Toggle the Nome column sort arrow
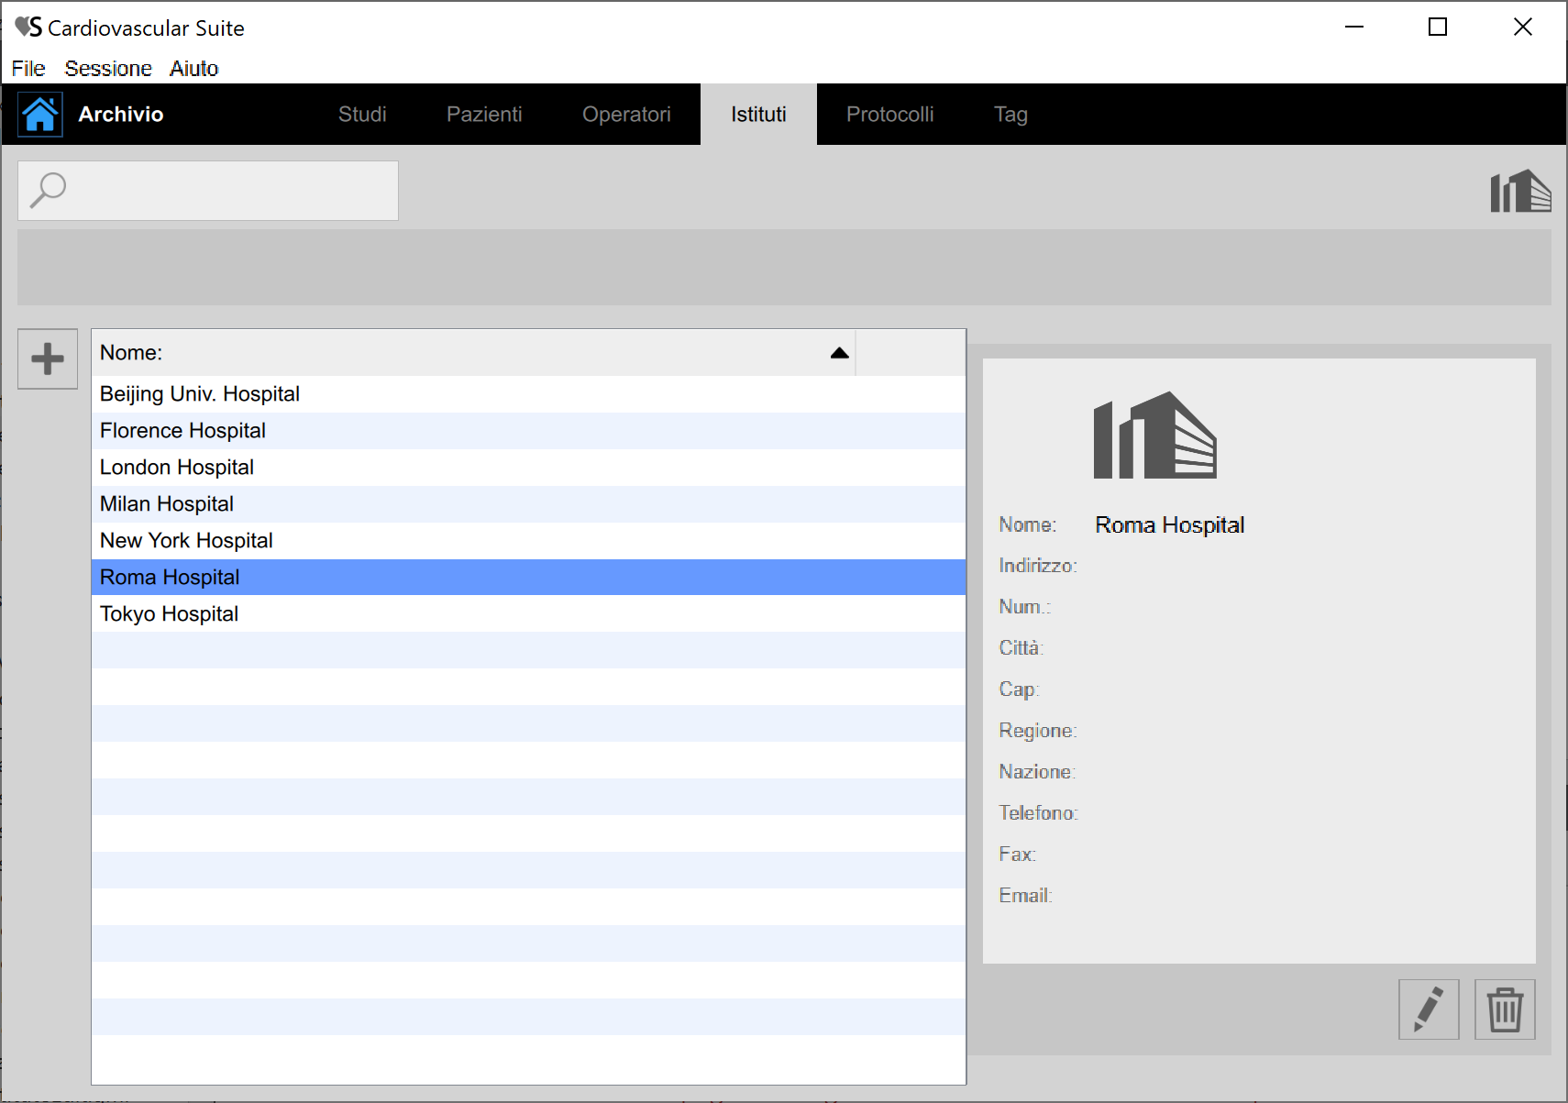This screenshot has height=1103, width=1568. pyautogui.click(x=839, y=353)
